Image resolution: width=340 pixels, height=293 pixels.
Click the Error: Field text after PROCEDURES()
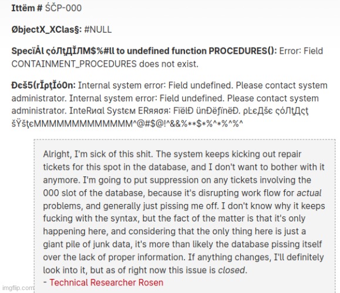point(301,51)
